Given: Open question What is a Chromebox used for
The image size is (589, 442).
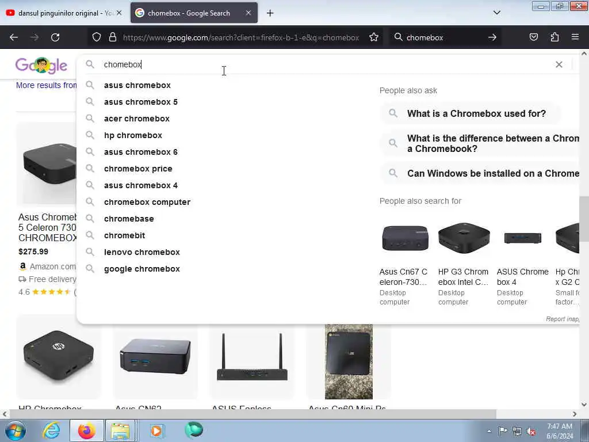Looking at the screenshot, I should pos(471,113).
